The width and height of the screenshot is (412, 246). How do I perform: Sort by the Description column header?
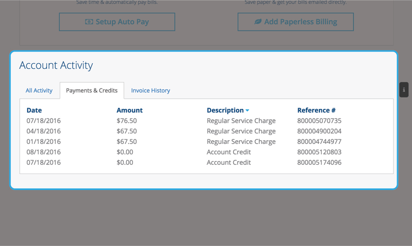click(x=225, y=110)
